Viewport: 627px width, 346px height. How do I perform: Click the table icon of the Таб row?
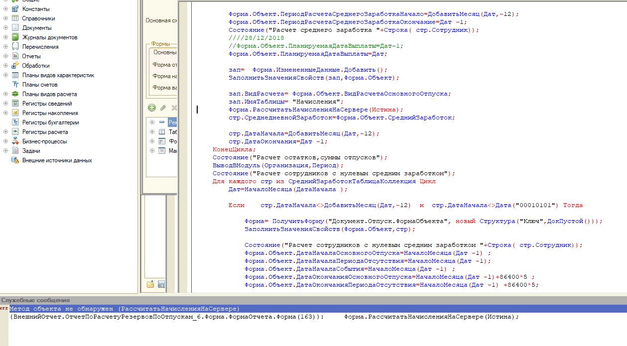pyautogui.click(x=162, y=132)
